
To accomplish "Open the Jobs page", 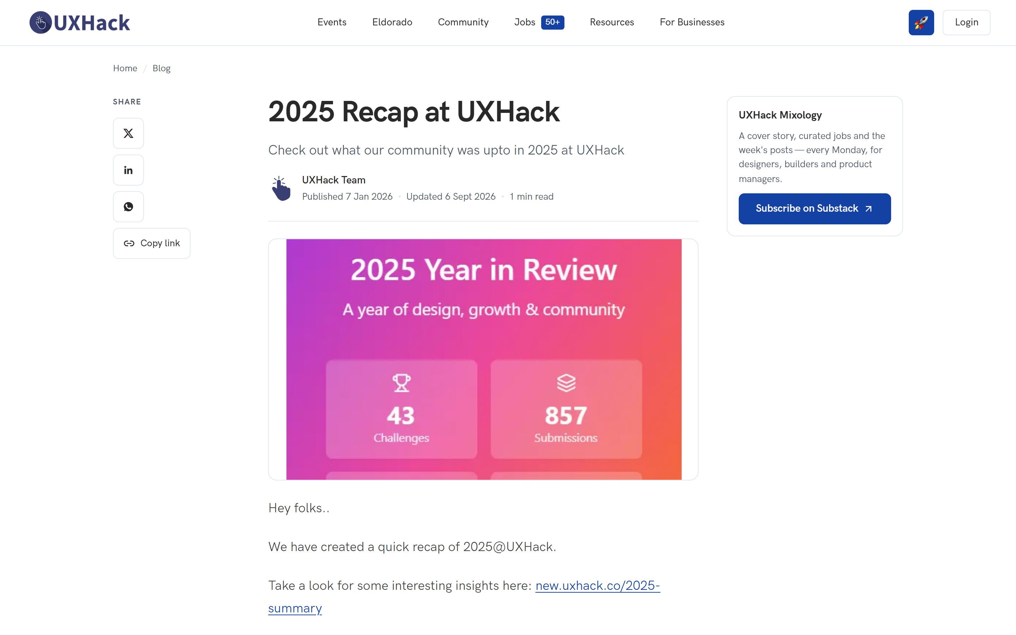I will click(x=524, y=22).
